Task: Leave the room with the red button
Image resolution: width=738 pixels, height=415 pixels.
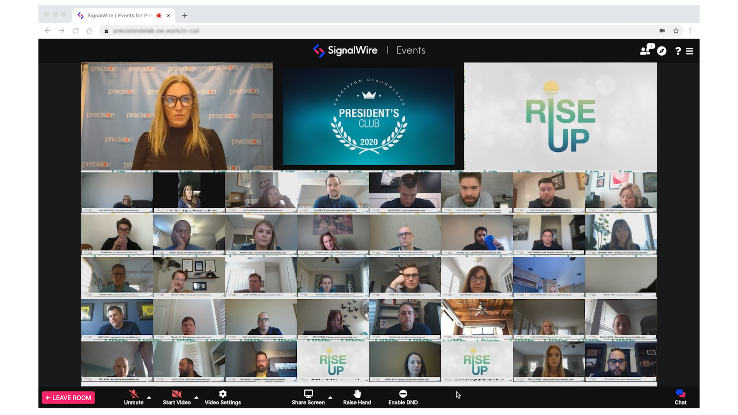Action: tap(68, 398)
